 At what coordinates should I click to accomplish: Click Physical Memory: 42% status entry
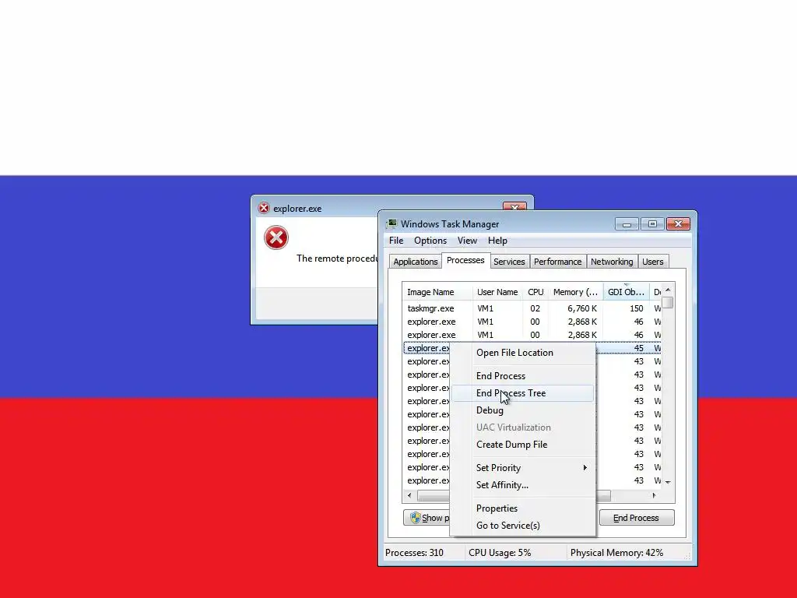pyautogui.click(x=616, y=553)
